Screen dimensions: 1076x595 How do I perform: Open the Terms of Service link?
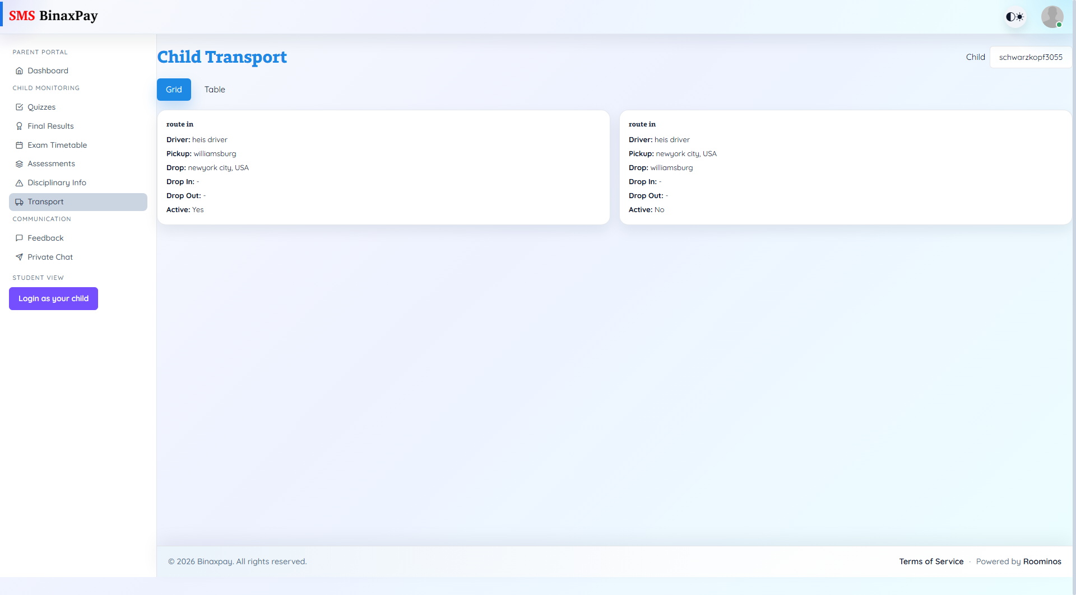931,561
